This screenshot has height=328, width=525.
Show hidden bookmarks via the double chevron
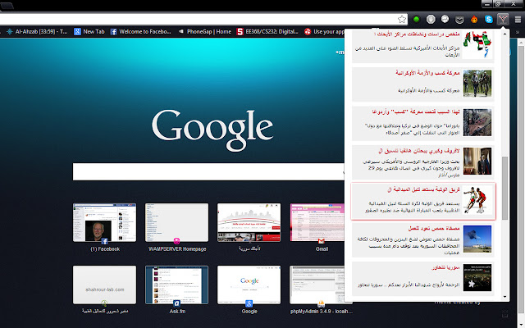point(518,32)
